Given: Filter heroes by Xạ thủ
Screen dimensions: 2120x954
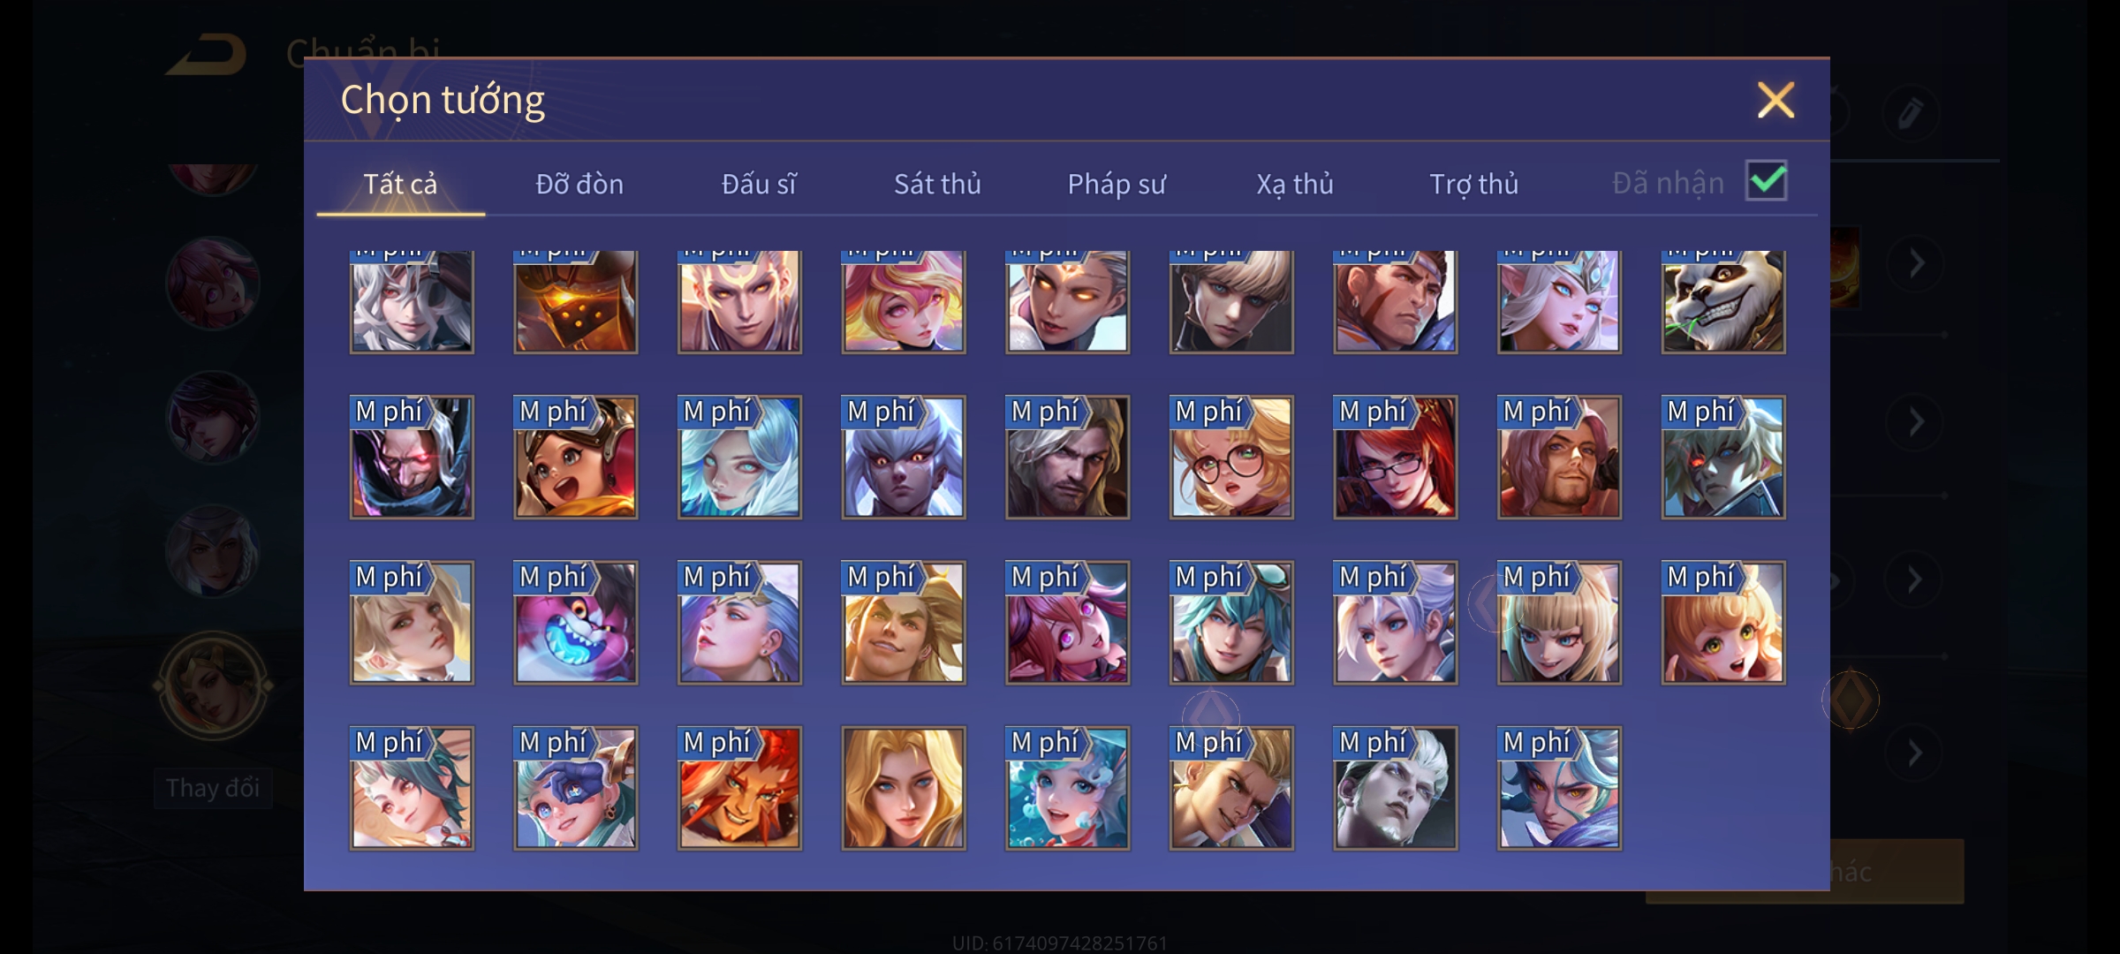Looking at the screenshot, I should 1295,184.
